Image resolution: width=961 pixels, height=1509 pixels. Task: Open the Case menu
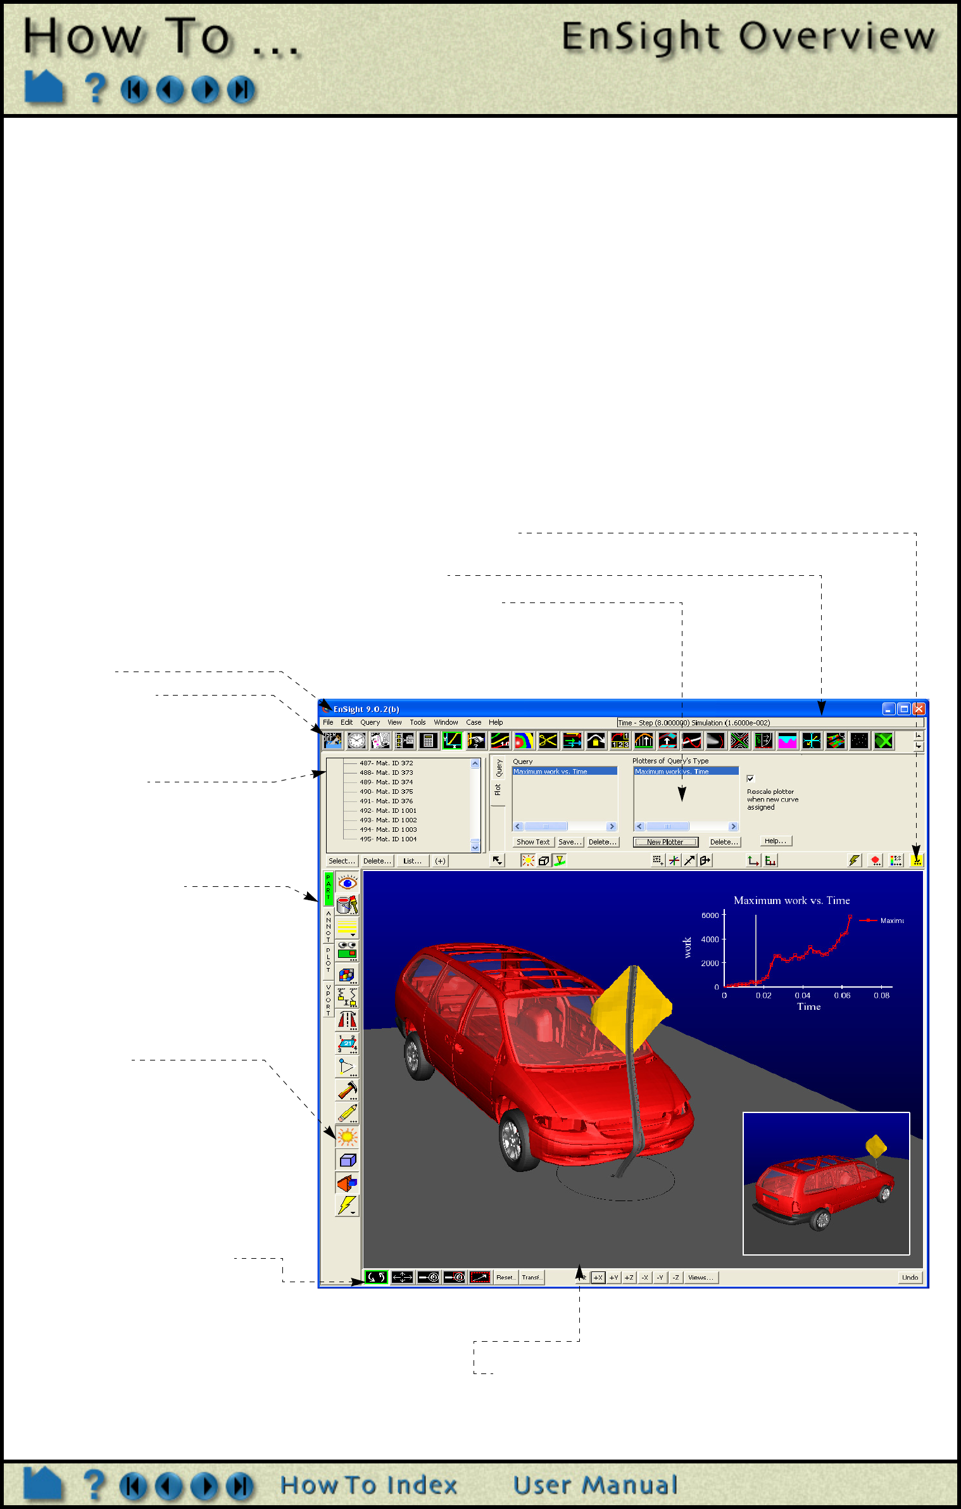(474, 722)
